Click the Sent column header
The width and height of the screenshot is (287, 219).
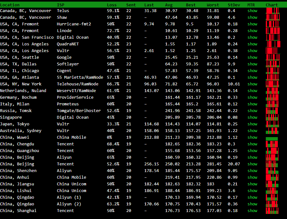pos(131,5)
